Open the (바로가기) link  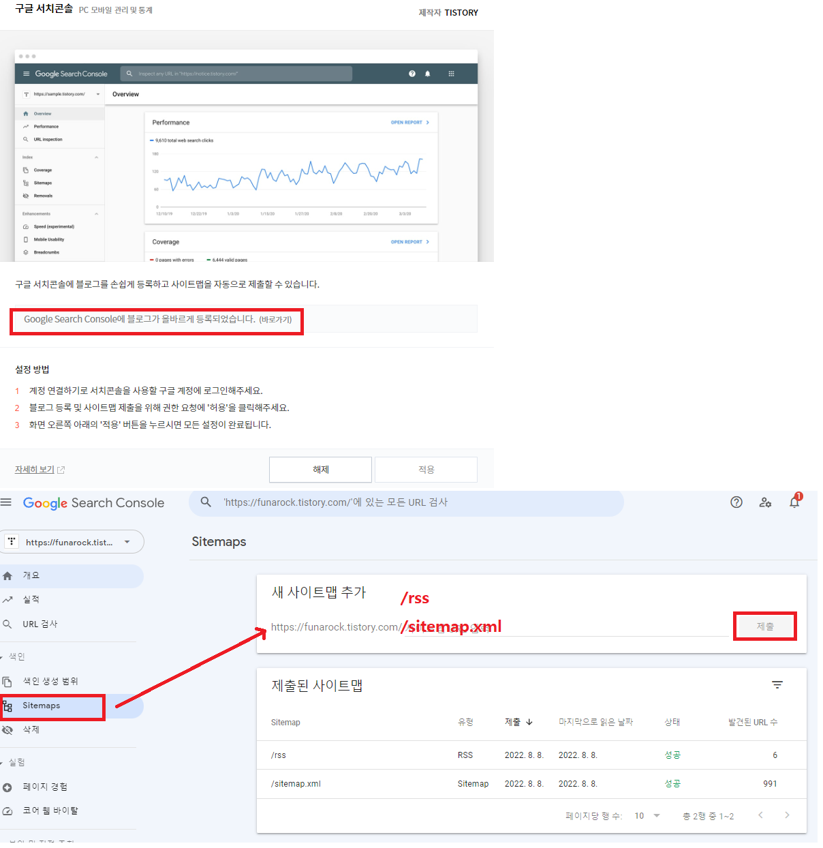pos(275,320)
